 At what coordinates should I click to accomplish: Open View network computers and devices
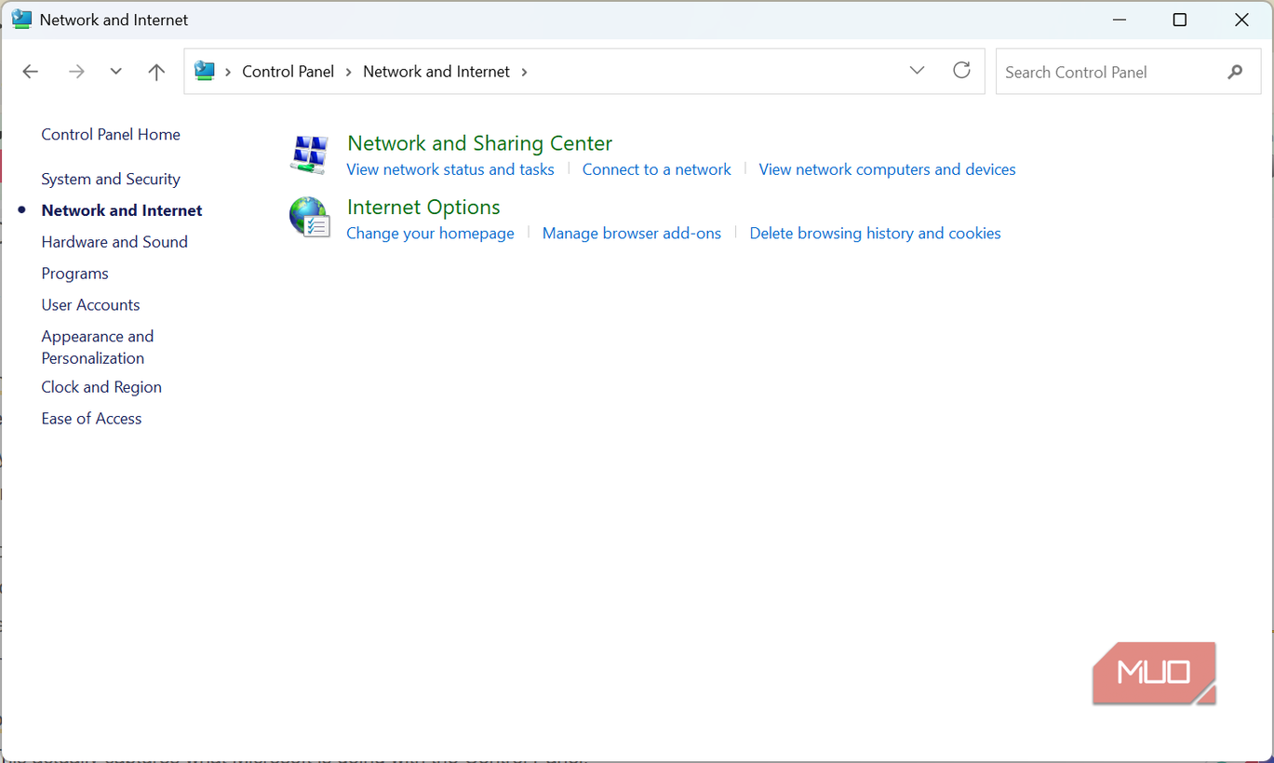point(887,169)
